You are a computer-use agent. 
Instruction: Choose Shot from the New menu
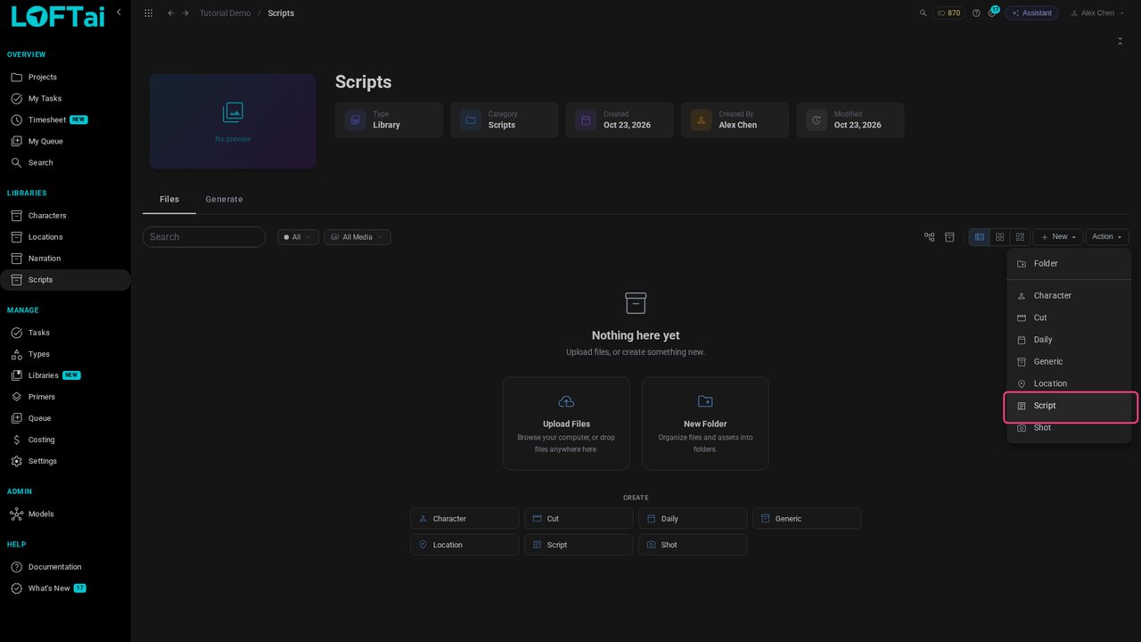pos(1069,428)
